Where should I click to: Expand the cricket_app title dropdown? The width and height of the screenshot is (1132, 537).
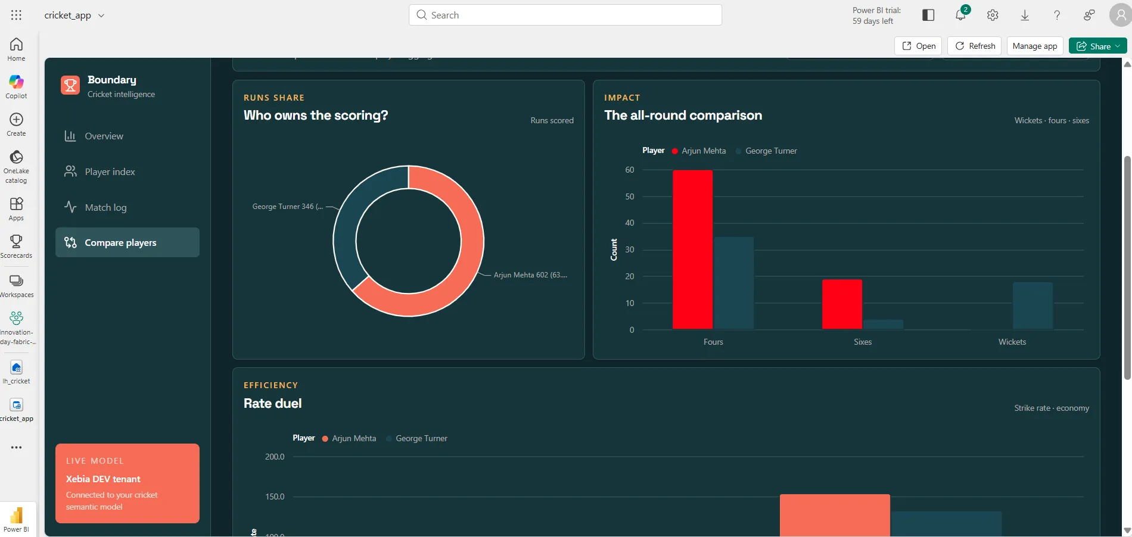click(101, 15)
